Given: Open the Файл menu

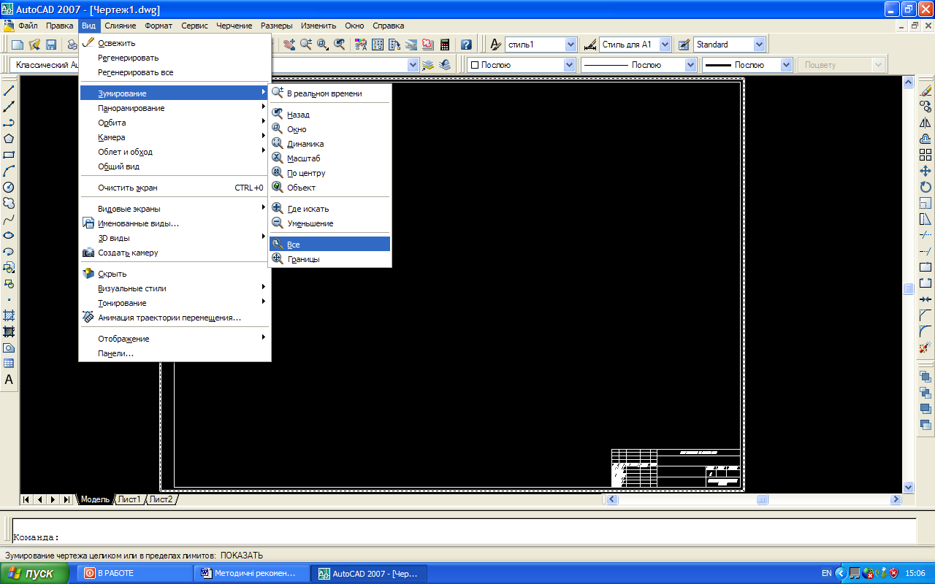Looking at the screenshot, I should point(28,26).
